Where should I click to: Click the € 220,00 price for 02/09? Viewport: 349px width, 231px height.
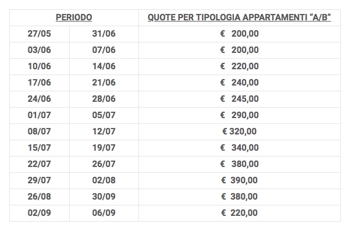click(x=239, y=213)
